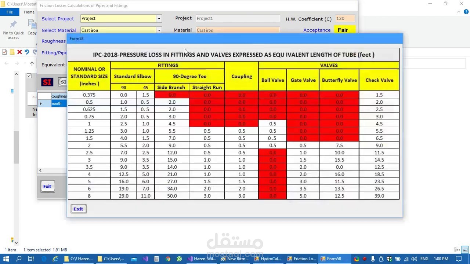
Task: Open the Select Material dropdown
Action: click(x=159, y=30)
